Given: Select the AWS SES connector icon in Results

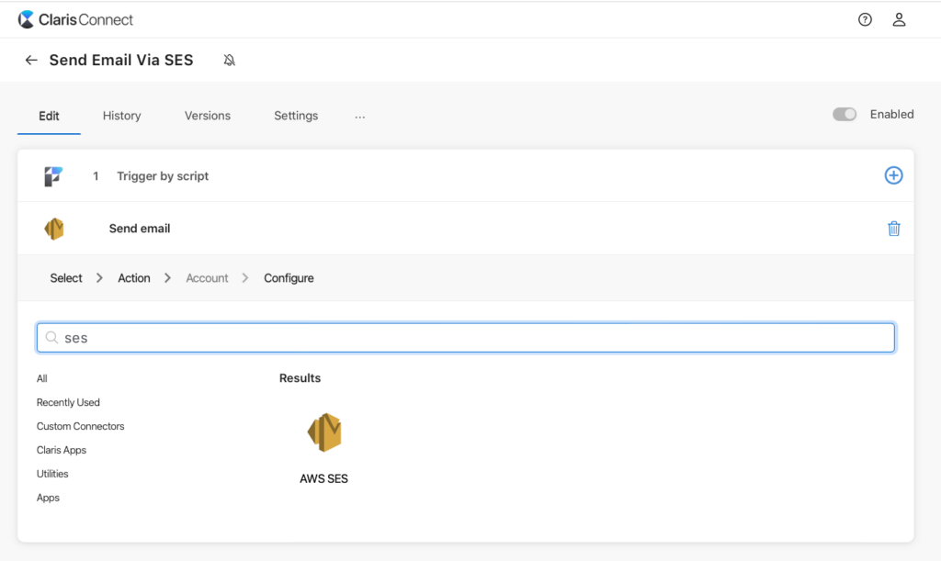Looking at the screenshot, I should tap(324, 432).
